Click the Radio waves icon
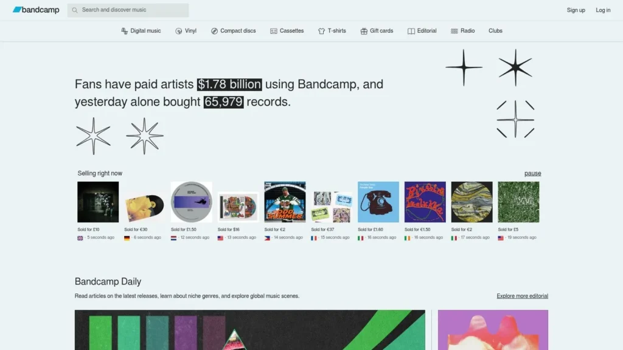The width and height of the screenshot is (623, 350). [x=454, y=31]
